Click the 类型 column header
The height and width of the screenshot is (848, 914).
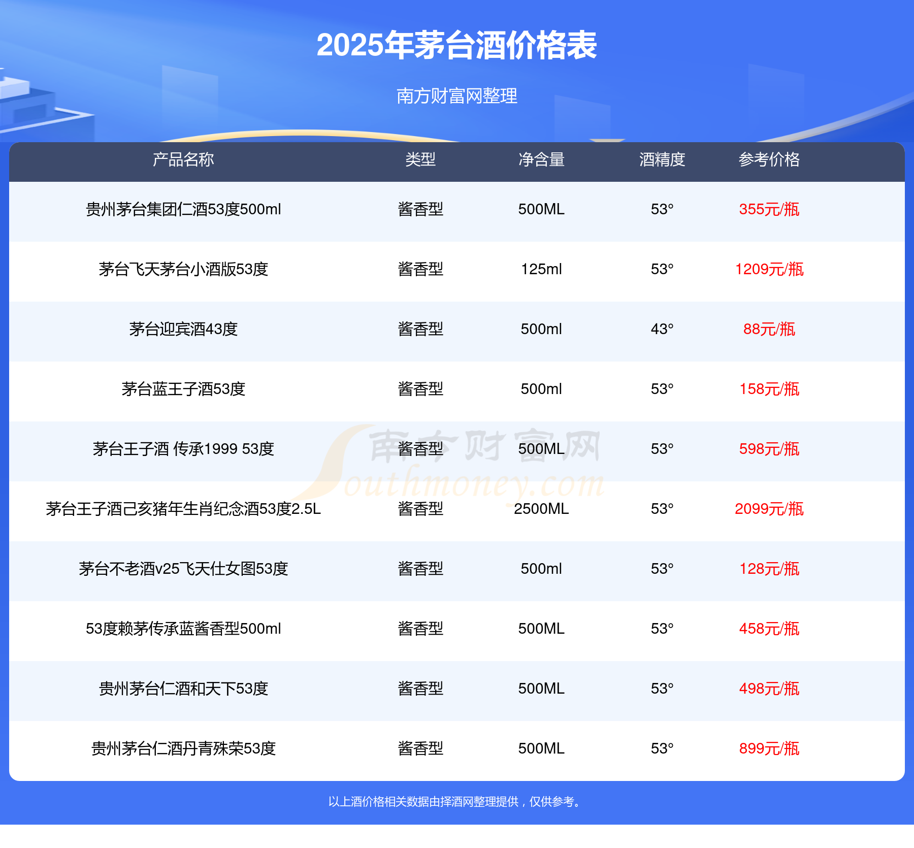click(420, 159)
